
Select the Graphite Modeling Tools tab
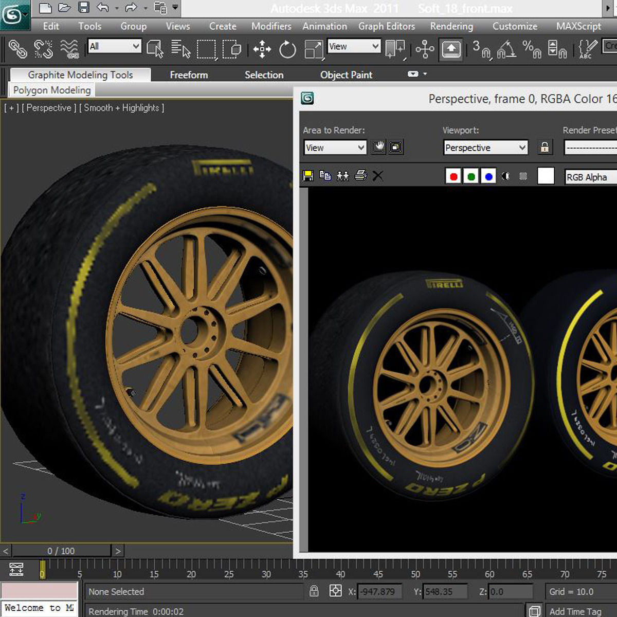pyautogui.click(x=80, y=75)
